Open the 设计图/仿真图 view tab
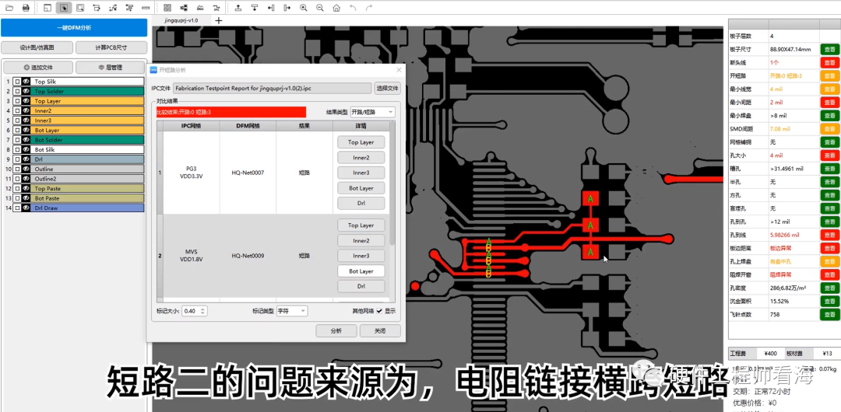 [x=37, y=48]
